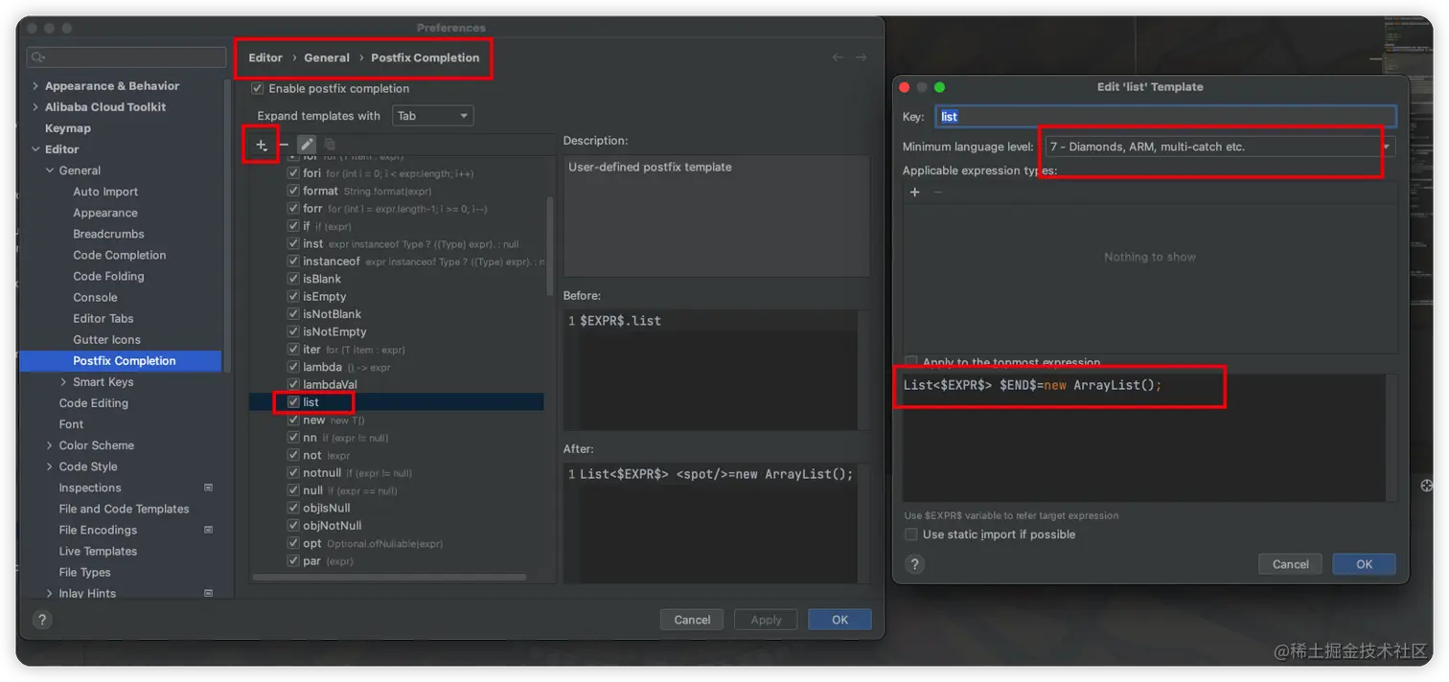The width and height of the screenshot is (1449, 682).
Task: Toggle Enable postfix completion checkbox
Action: click(257, 88)
